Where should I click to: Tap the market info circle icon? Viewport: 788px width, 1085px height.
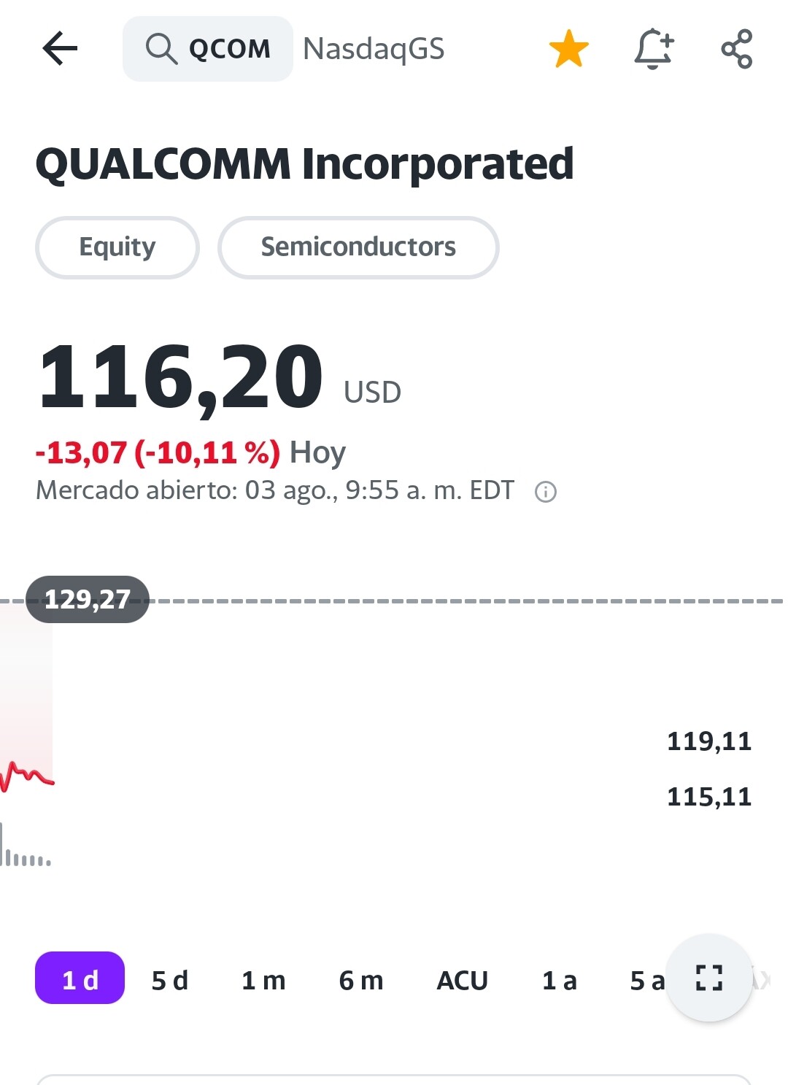click(x=546, y=492)
